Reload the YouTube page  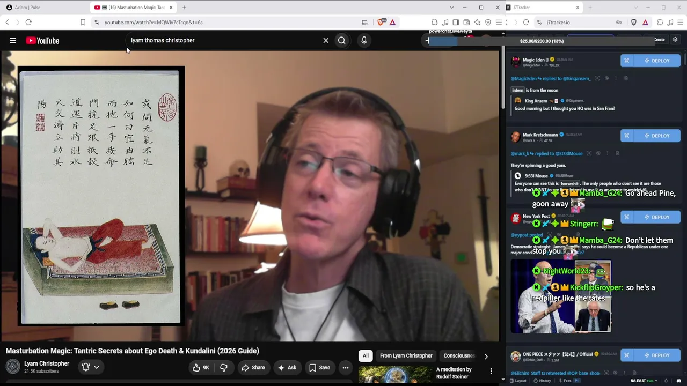pyautogui.click(x=28, y=22)
